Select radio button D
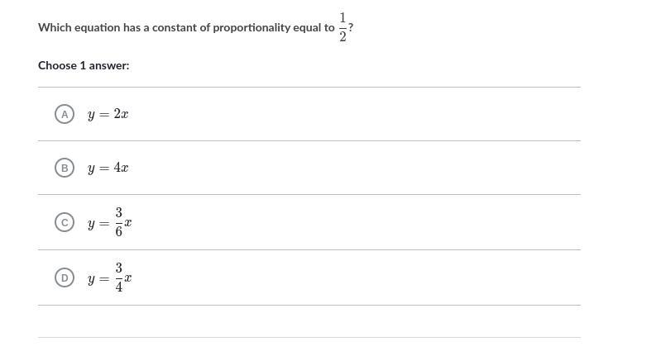 tap(65, 277)
